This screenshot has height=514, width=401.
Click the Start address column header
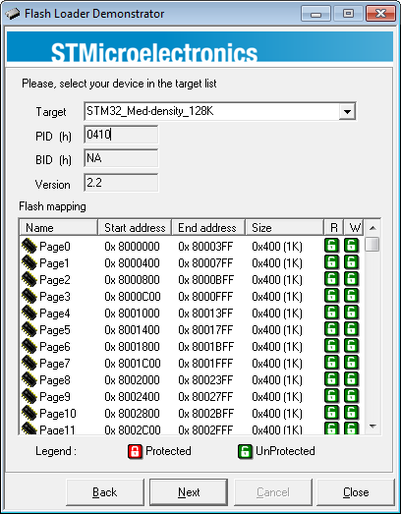click(x=135, y=227)
